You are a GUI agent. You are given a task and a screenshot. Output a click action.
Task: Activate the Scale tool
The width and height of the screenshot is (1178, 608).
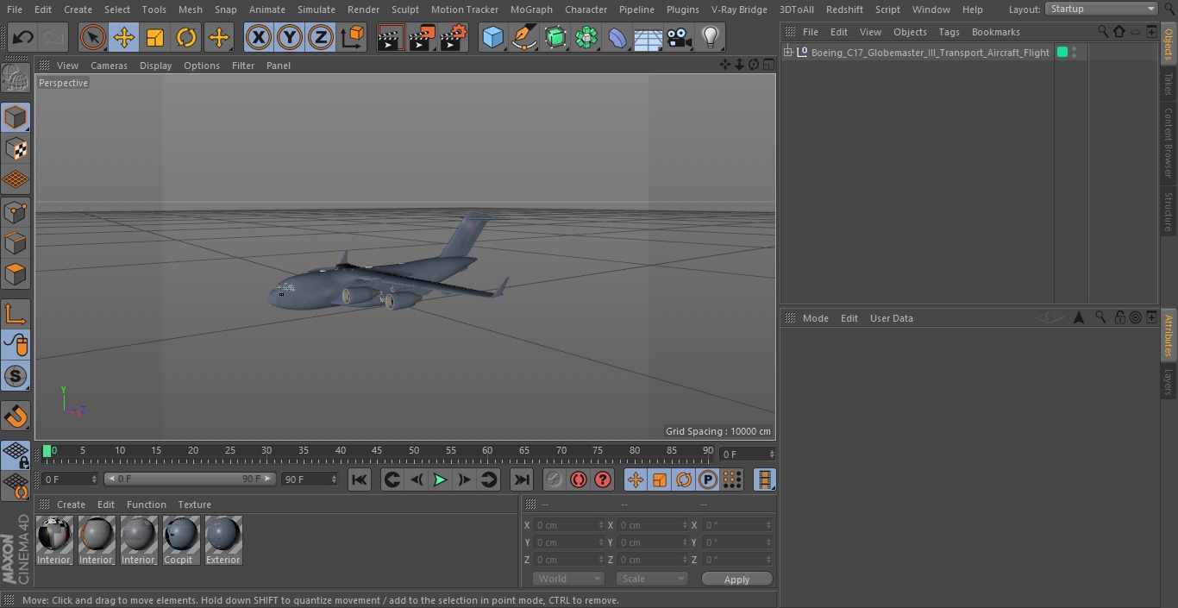click(155, 37)
